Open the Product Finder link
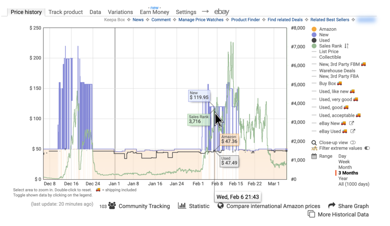This screenshot has width=390, height=226. 245,19
